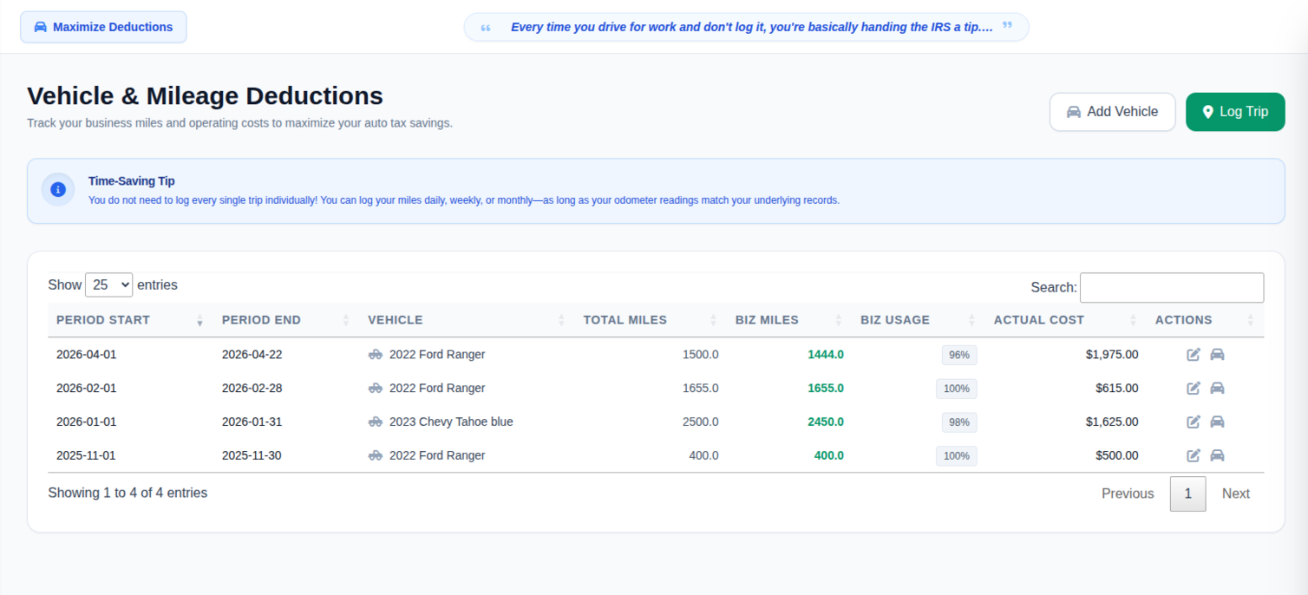
Task: Click the green Log Trip button
Action: tap(1235, 112)
